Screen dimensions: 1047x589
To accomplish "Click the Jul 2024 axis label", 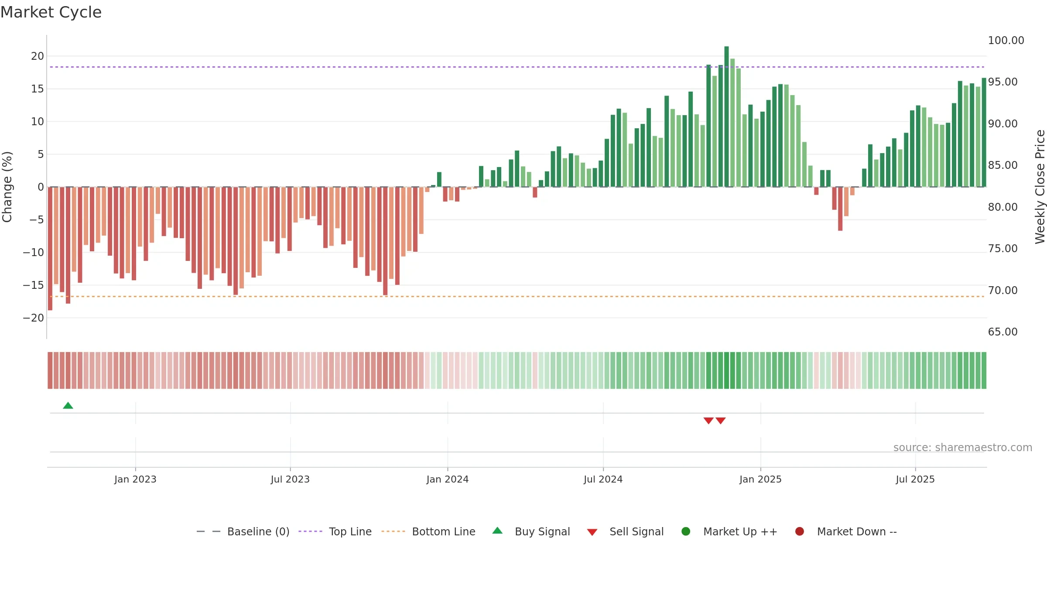I will [x=603, y=479].
